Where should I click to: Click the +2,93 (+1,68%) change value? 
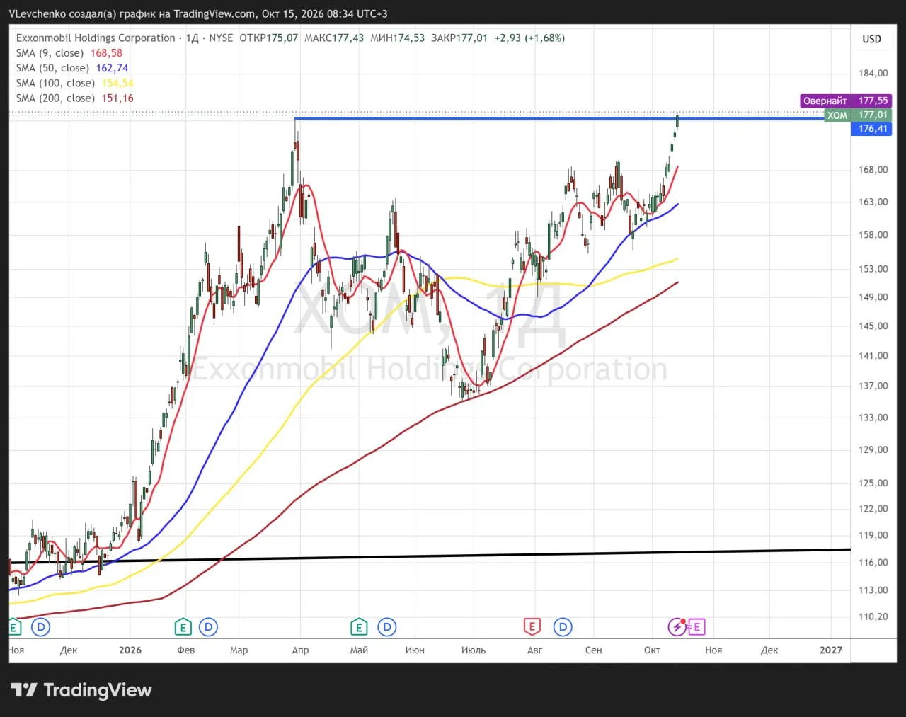529,38
